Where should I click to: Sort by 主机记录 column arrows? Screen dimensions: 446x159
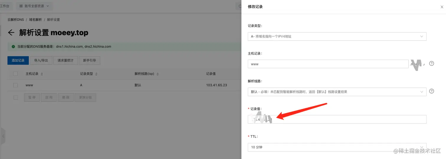[42, 74]
